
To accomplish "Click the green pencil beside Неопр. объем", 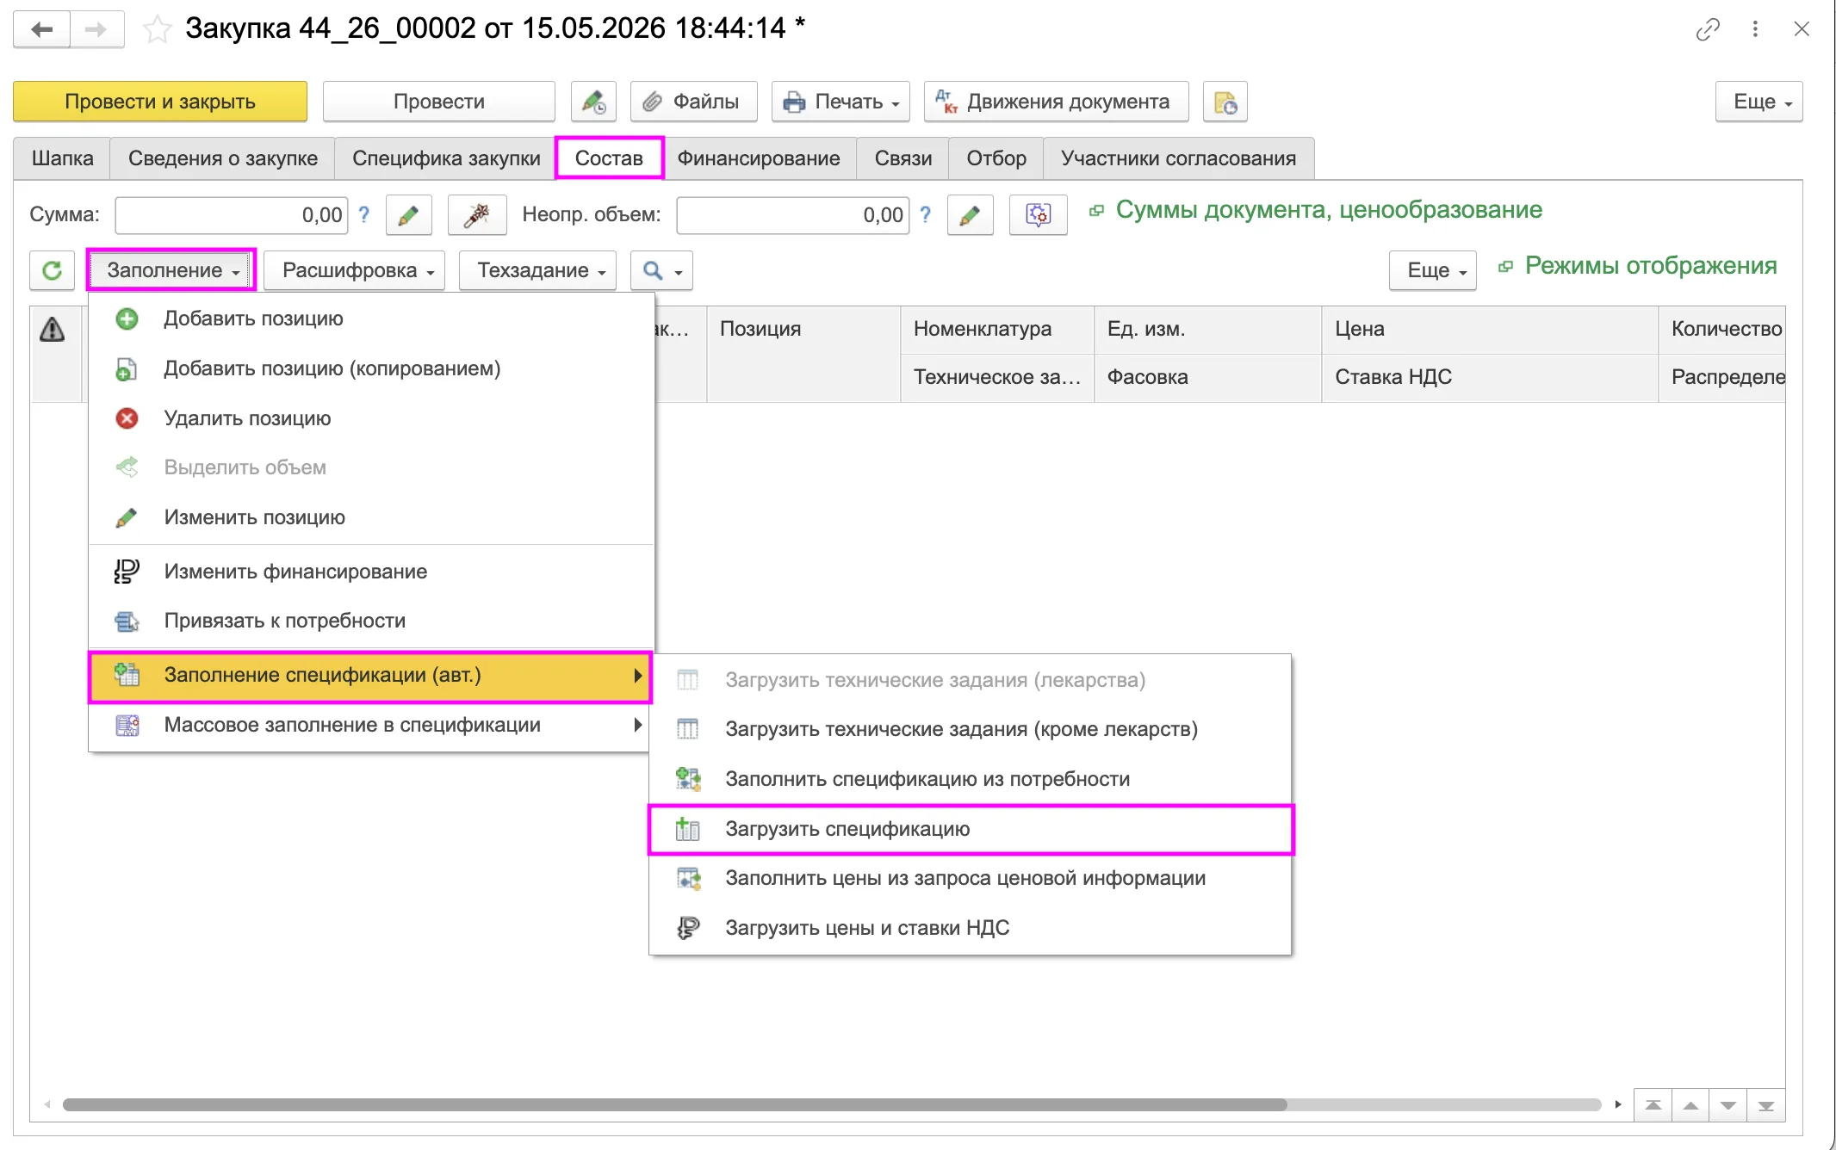I will [x=970, y=215].
